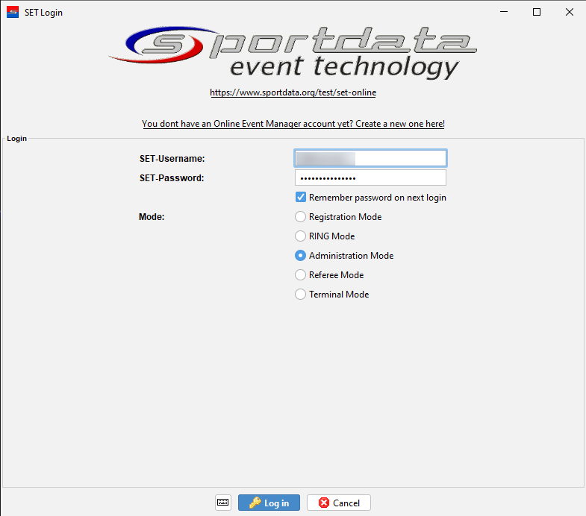
Task: Minimize the SET Login window
Action: point(501,12)
